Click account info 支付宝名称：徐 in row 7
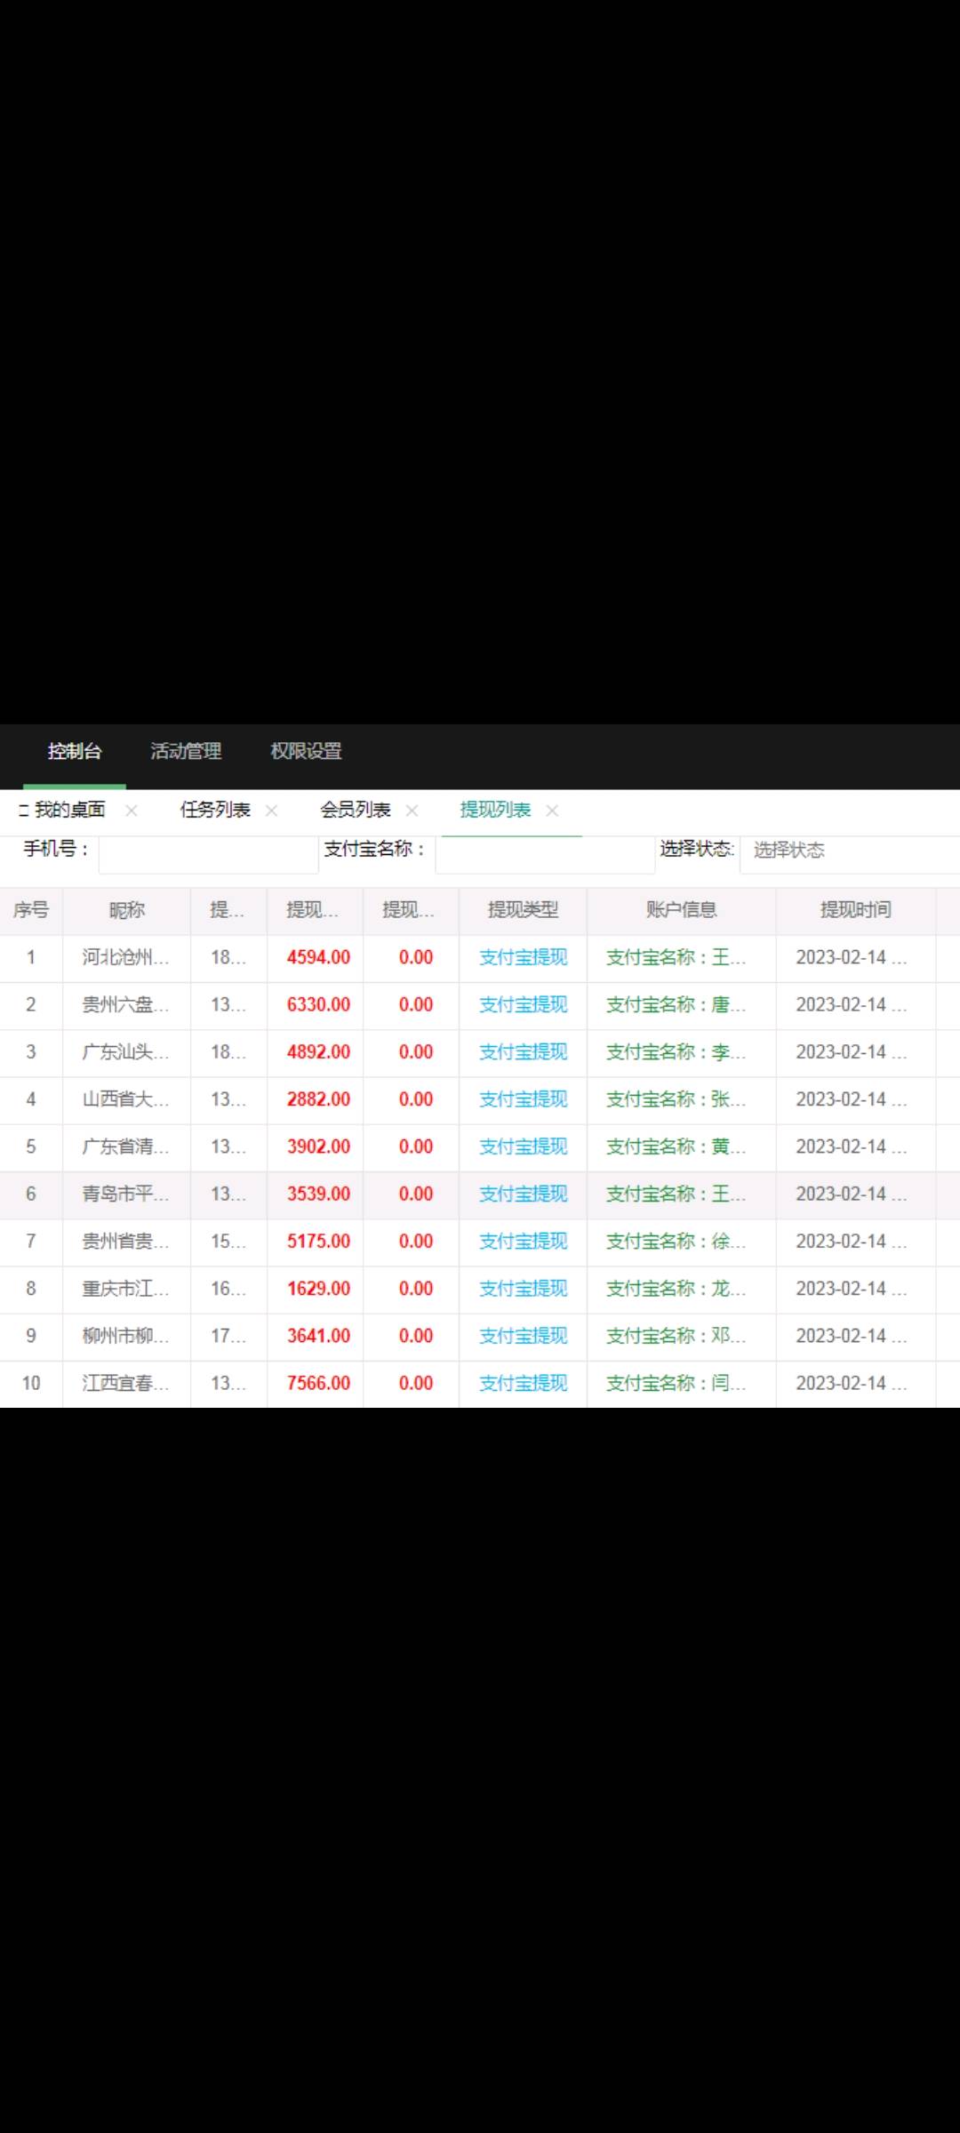 [676, 1242]
